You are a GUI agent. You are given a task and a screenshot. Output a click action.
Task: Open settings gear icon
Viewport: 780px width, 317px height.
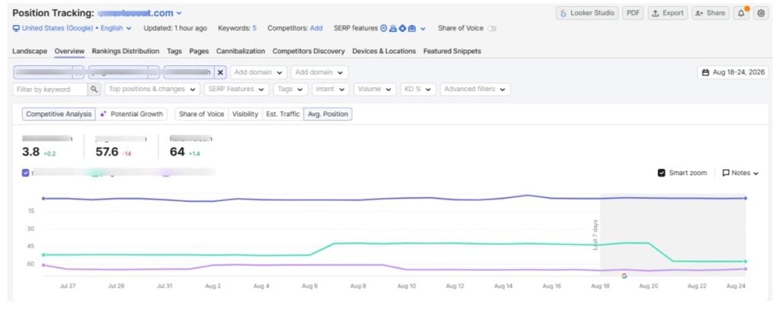(761, 14)
